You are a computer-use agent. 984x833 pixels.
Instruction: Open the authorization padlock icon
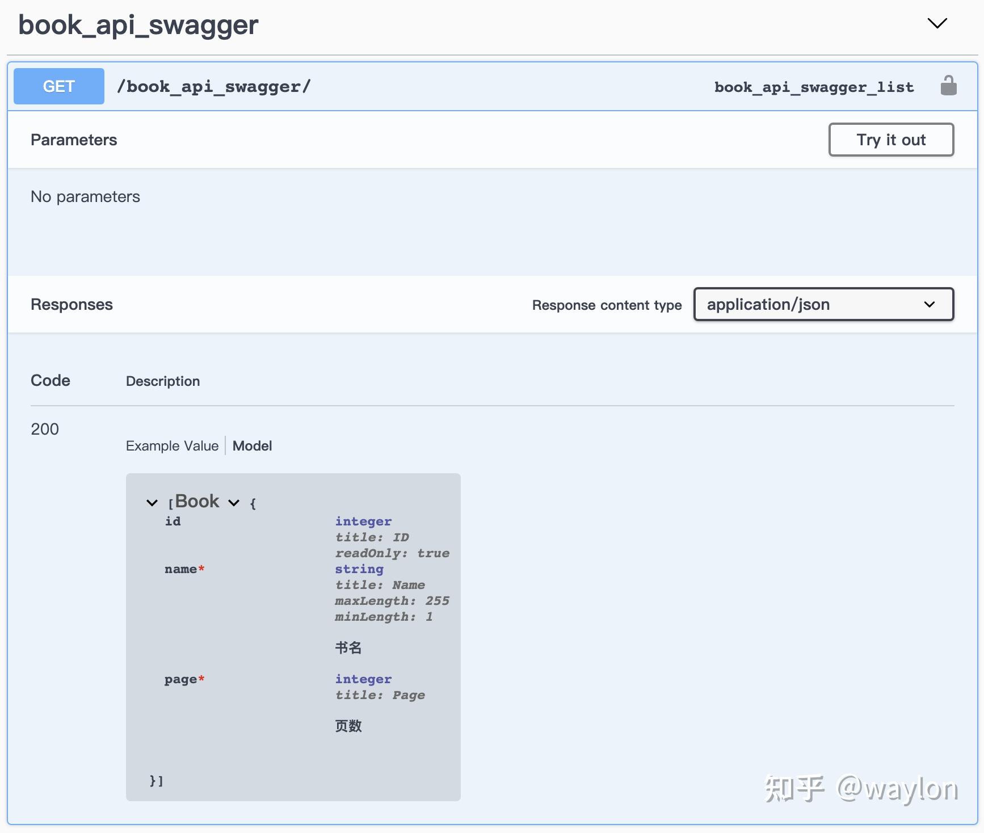click(948, 85)
